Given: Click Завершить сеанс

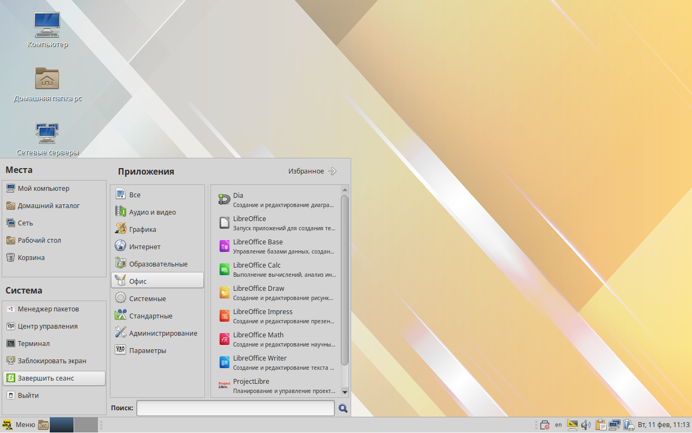Looking at the screenshot, I should coord(54,378).
